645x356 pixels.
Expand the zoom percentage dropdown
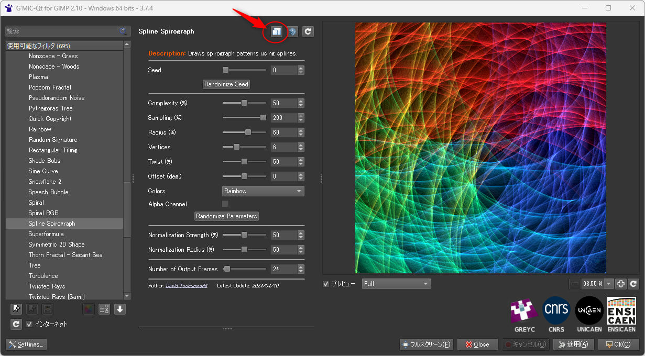tap(608, 284)
